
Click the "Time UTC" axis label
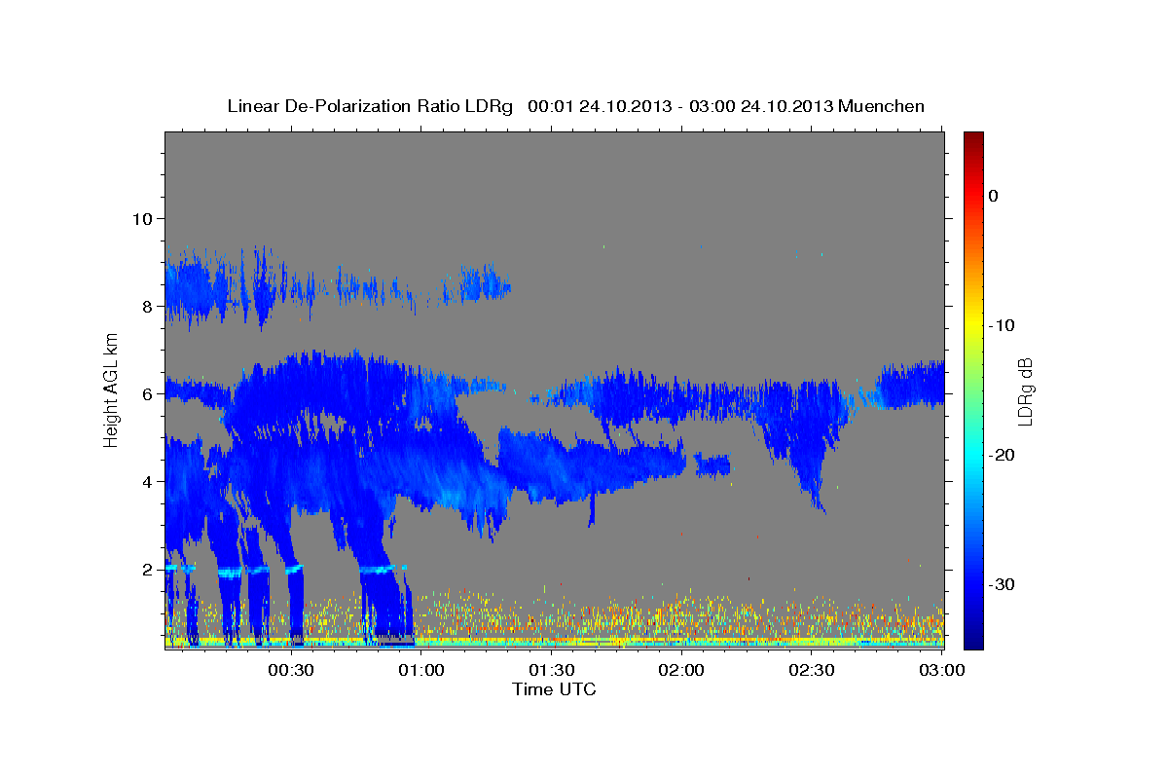(x=554, y=689)
